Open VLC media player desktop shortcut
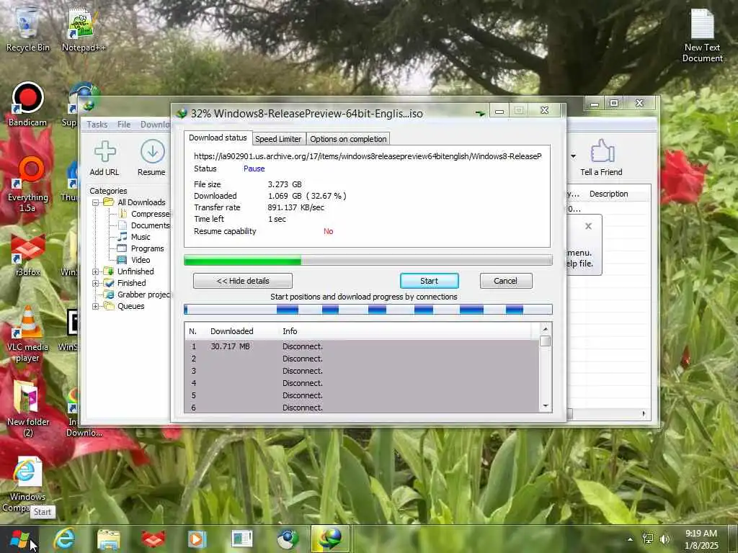 27,334
